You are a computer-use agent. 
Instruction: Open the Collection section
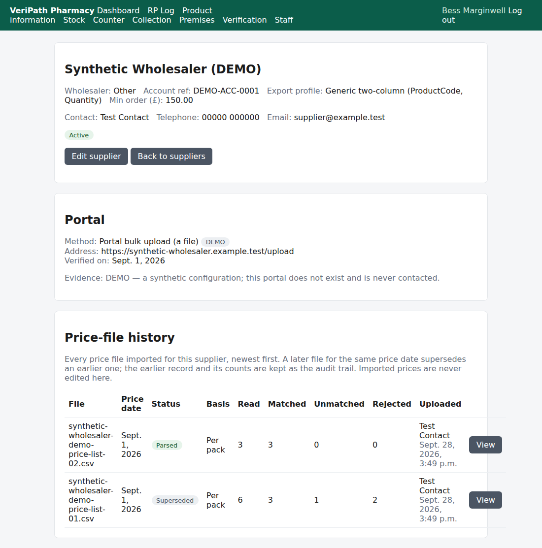point(152,20)
